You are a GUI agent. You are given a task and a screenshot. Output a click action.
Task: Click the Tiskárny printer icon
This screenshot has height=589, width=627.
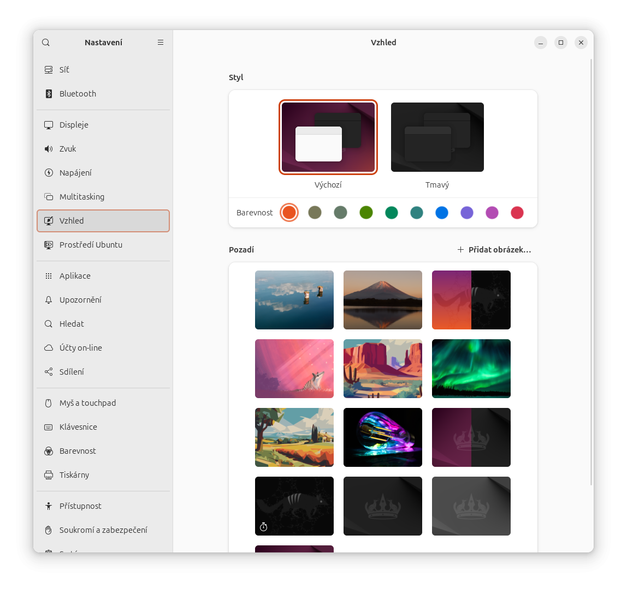[49, 475]
